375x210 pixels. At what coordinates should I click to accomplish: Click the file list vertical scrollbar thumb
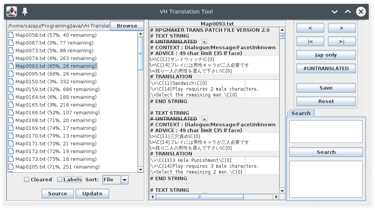[x=141, y=53]
